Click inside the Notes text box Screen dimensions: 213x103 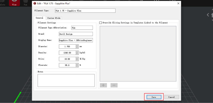coord(66,81)
